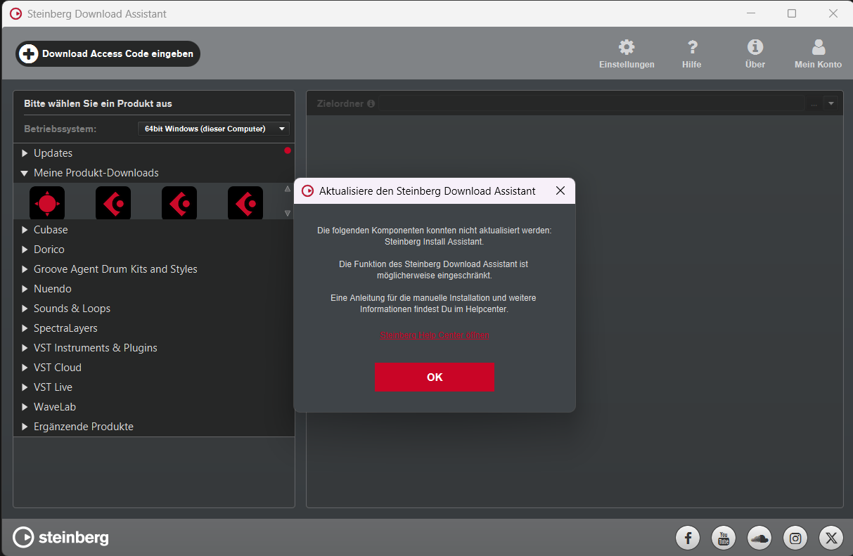Open Einstellungen gear icon
The image size is (853, 556).
tap(626, 48)
